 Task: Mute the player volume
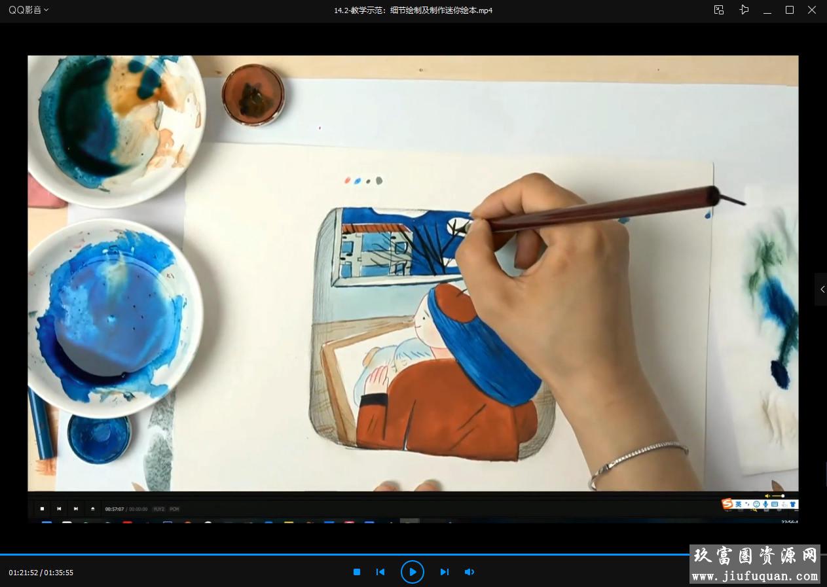click(x=469, y=572)
